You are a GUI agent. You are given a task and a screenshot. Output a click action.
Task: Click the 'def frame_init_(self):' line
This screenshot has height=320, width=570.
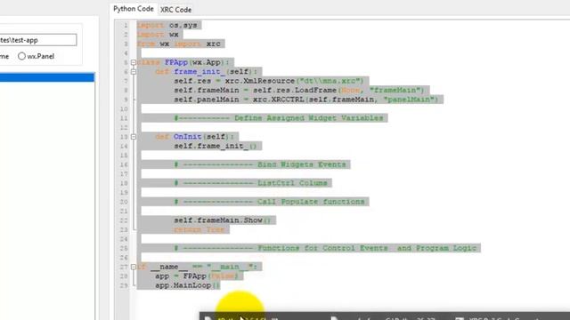(207, 72)
